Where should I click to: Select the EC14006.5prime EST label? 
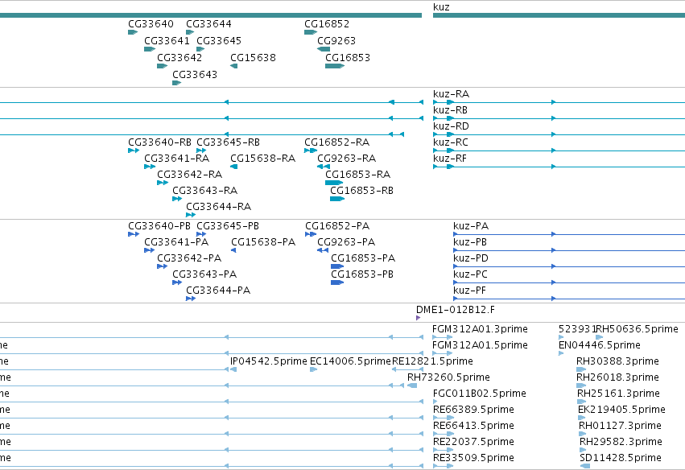pyautogui.click(x=350, y=361)
